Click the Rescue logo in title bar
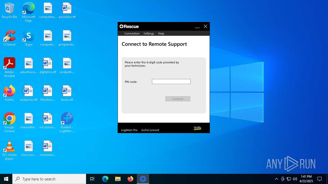 coord(129,27)
